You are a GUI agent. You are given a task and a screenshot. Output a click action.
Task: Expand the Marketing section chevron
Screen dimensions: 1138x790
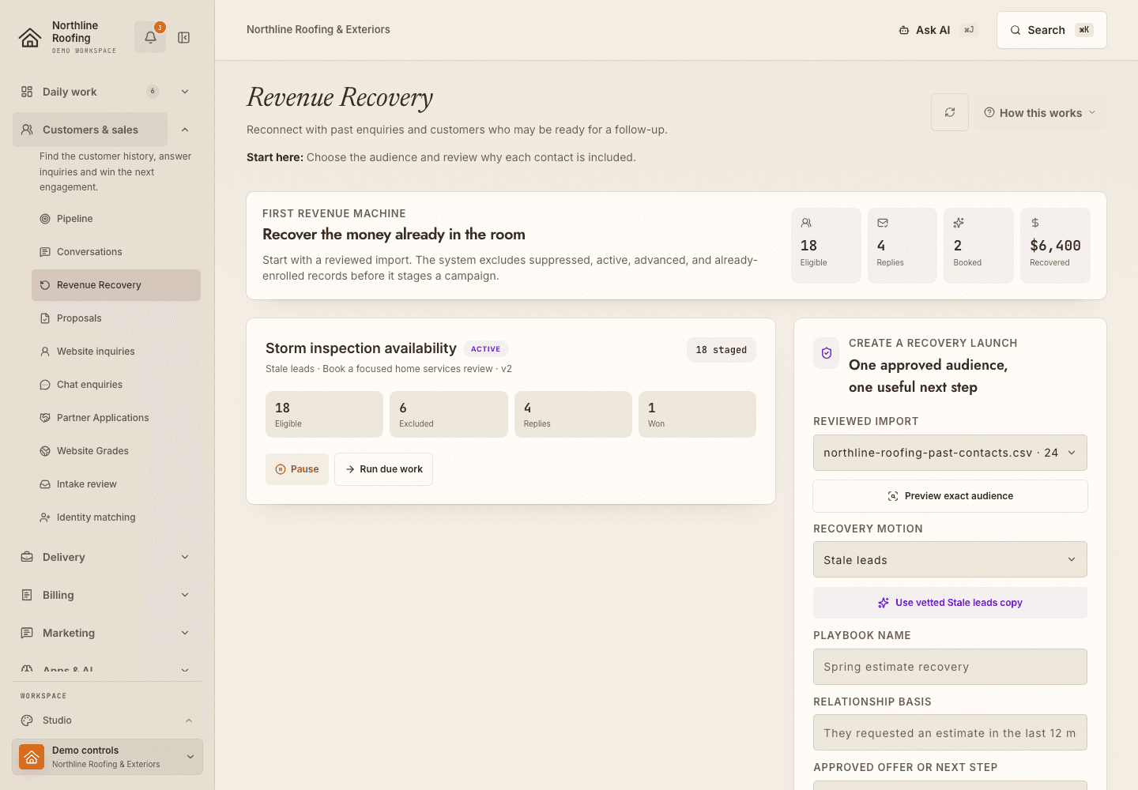point(185,633)
